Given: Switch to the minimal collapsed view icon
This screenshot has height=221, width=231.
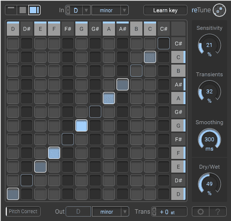Looking at the screenshot, I should coord(11,10).
